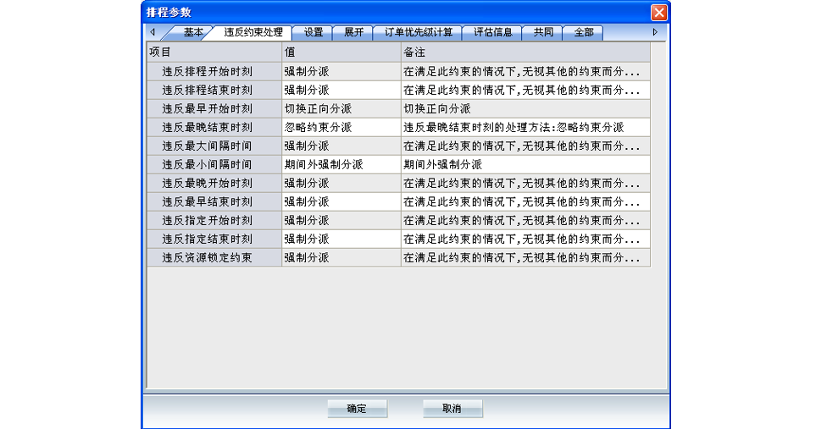The image size is (827, 429).
Task: Click the 备注 column header
Action: [x=525, y=52]
